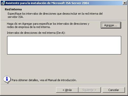The width and height of the screenshot is (128, 96).
Task: Select the wizard title bar text
Action: click(x=47, y=3)
